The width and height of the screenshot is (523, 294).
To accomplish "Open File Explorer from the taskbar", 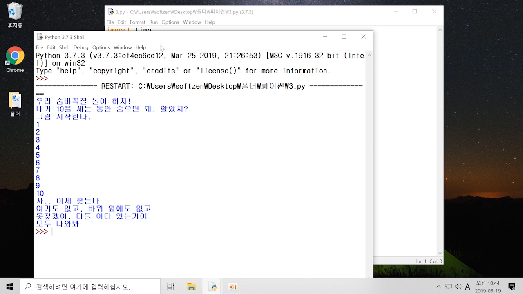I will pyautogui.click(x=191, y=286).
